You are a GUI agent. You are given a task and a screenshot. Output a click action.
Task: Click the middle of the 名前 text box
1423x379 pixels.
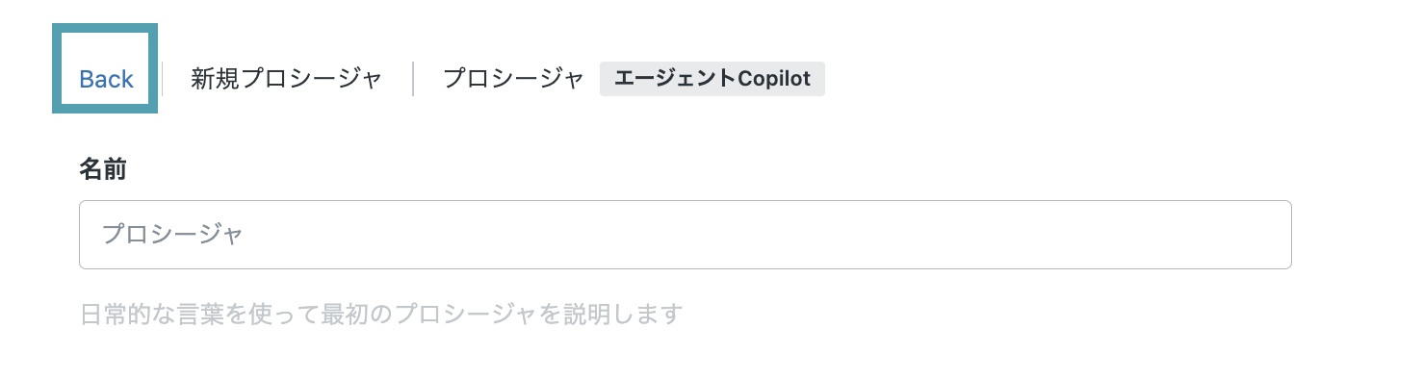(685, 235)
